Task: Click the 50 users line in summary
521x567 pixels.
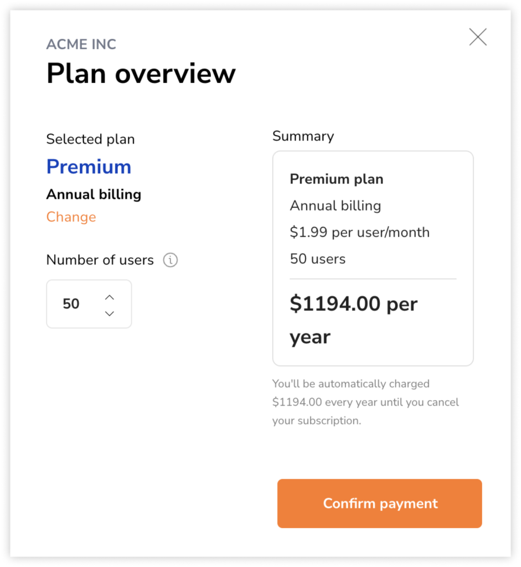Action: click(x=318, y=259)
